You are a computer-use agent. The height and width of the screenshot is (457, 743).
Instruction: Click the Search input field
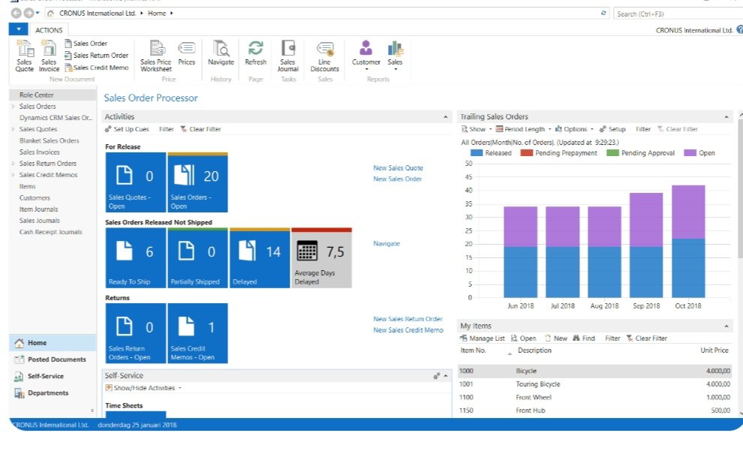668,14
